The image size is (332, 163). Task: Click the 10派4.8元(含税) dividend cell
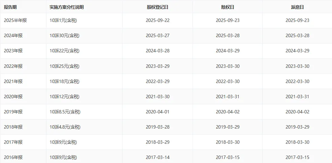pos(65,127)
